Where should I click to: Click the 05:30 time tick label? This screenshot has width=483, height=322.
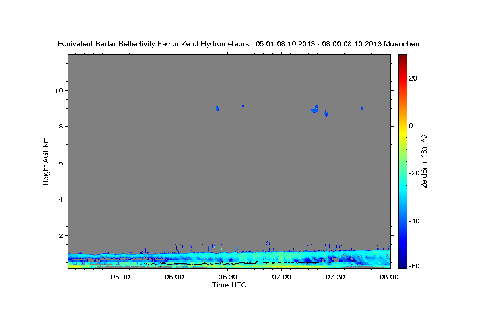click(x=120, y=277)
